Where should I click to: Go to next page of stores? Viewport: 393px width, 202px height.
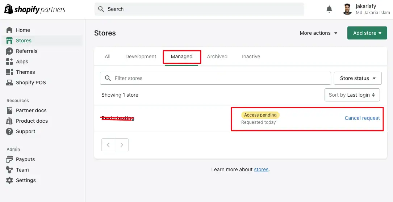(122, 145)
